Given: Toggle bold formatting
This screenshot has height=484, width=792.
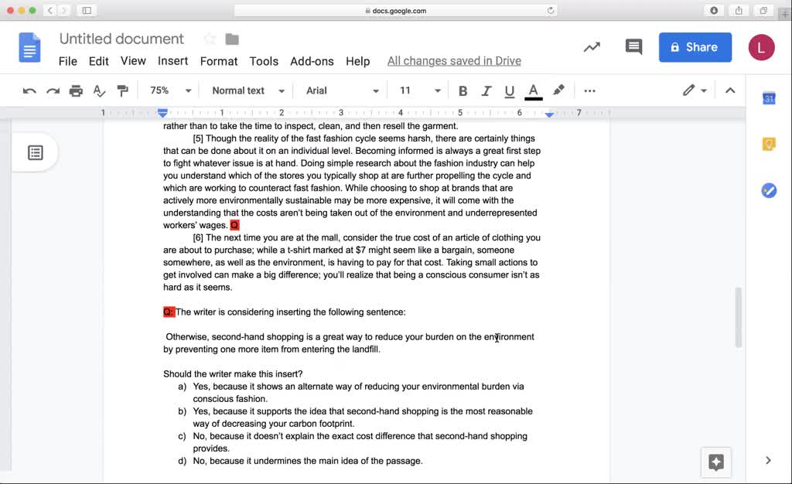Looking at the screenshot, I should 463,90.
